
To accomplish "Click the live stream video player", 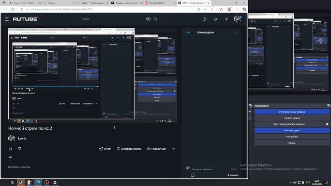I will 93,75.
